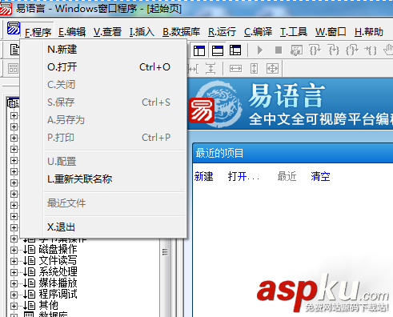Image resolution: width=393 pixels, height=317 pixels.
Task: Choose O.打开 from the program menu
Action: click(103, 67)
